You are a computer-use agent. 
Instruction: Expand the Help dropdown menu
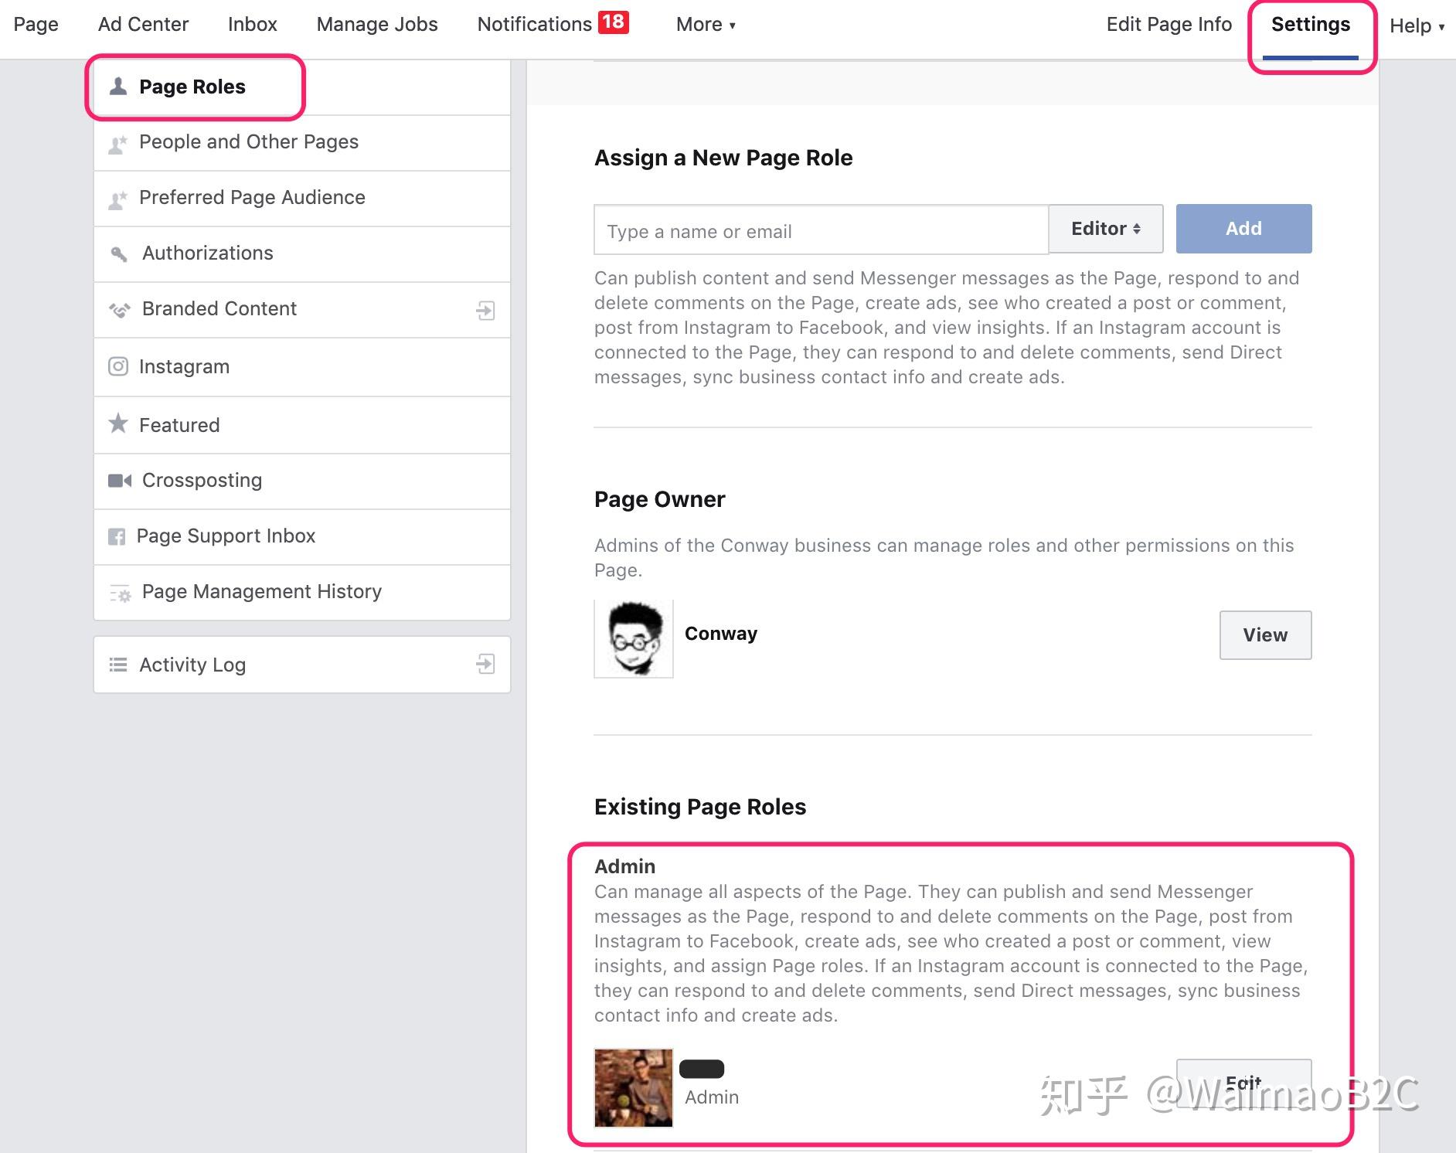[1417, 26]
